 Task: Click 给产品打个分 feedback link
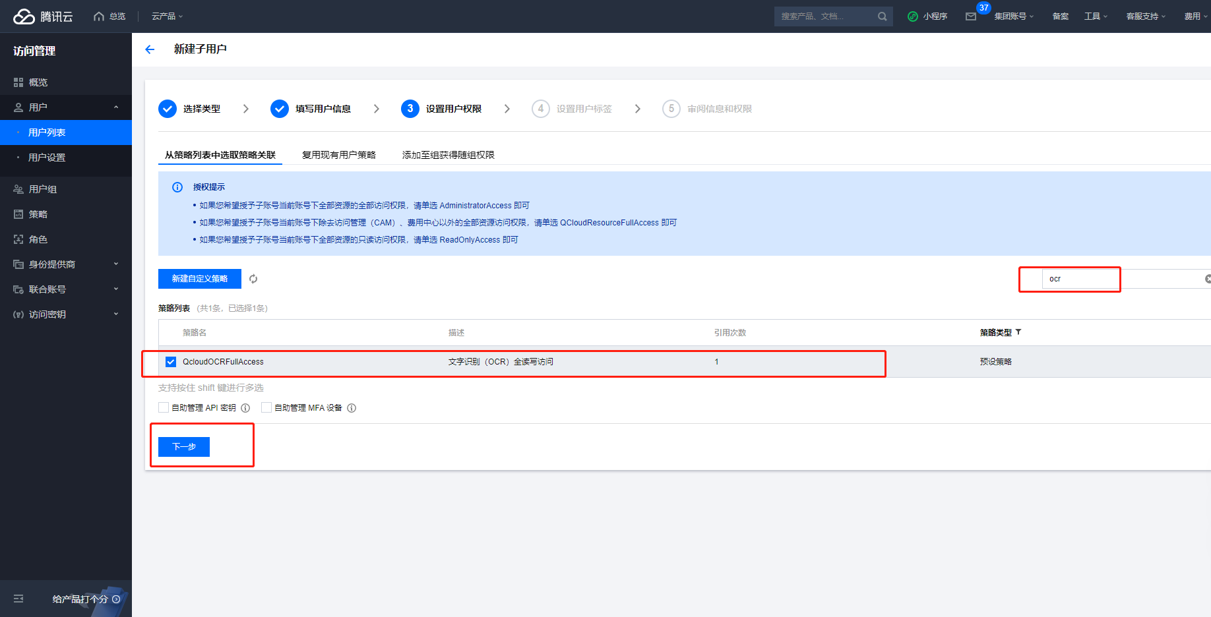[80, 599]
